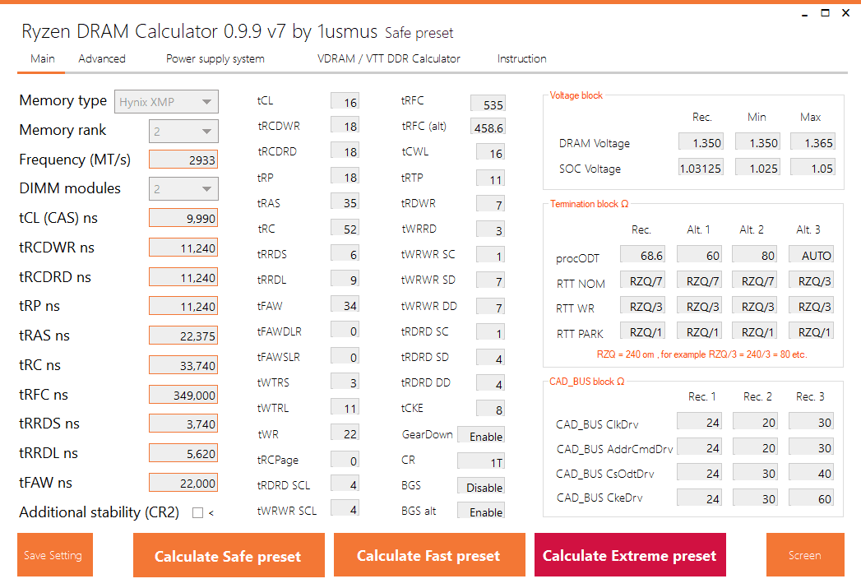Image resolution: width=861 pixels, height=588 pixels.
Task: Open the DIMM modules dropdown
Action: click(183, 189)
